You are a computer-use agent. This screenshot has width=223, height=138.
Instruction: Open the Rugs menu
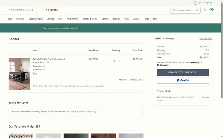(60, 19)
